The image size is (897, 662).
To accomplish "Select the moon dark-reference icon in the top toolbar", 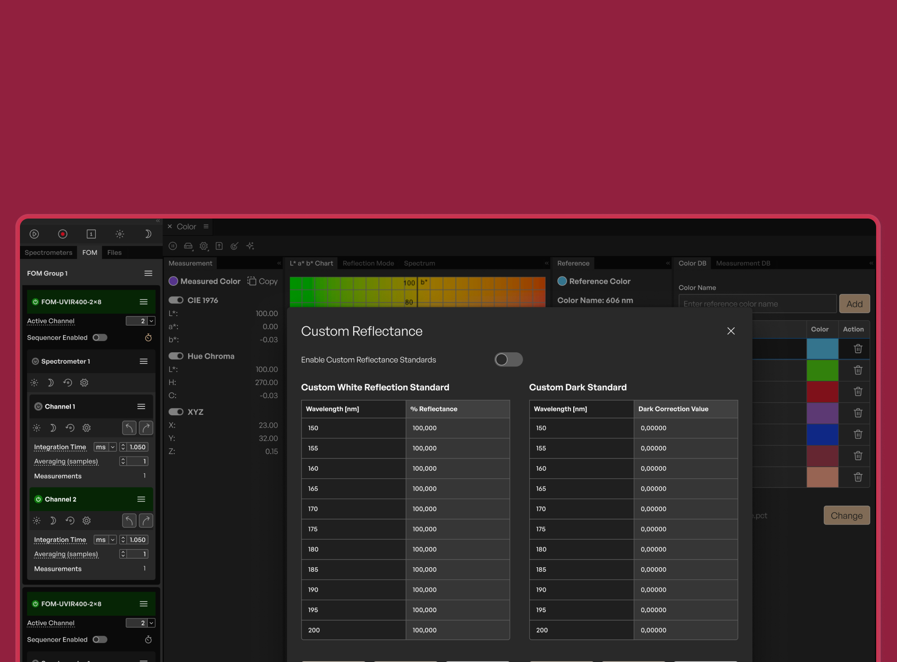I will (x=147, y=234).
